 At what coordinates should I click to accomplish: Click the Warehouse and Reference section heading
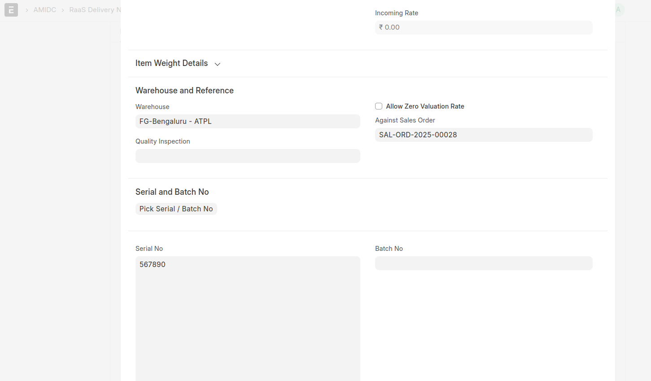pos(184,91)
